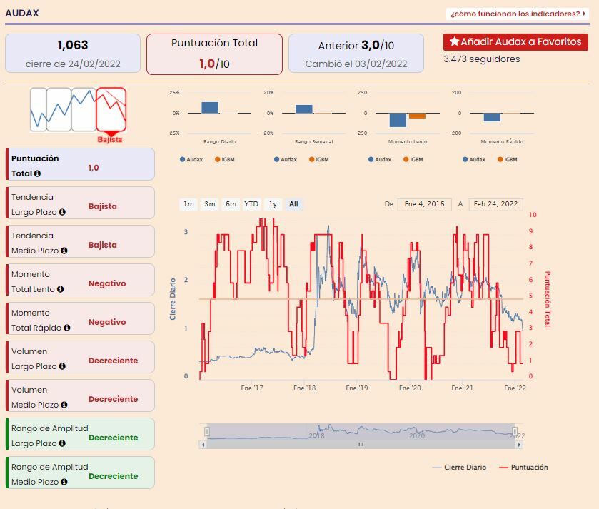Click the navigator scrollbar middle grip

point(361,445)
